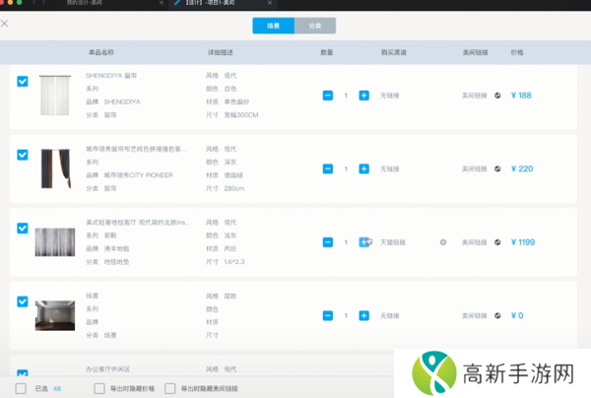Decrease quantity of 场景 item priced ¥0
The width and height of the screenshot is (591, 398).
328,315
